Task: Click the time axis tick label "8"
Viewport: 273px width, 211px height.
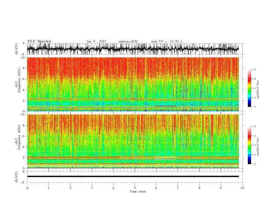Action: pos(199,188)
